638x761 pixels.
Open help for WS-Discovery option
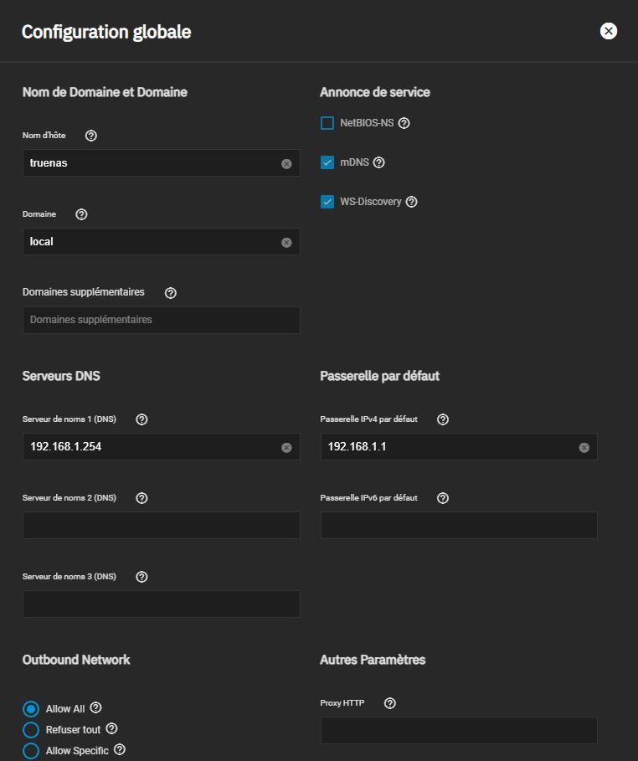[x=411, y=202]
